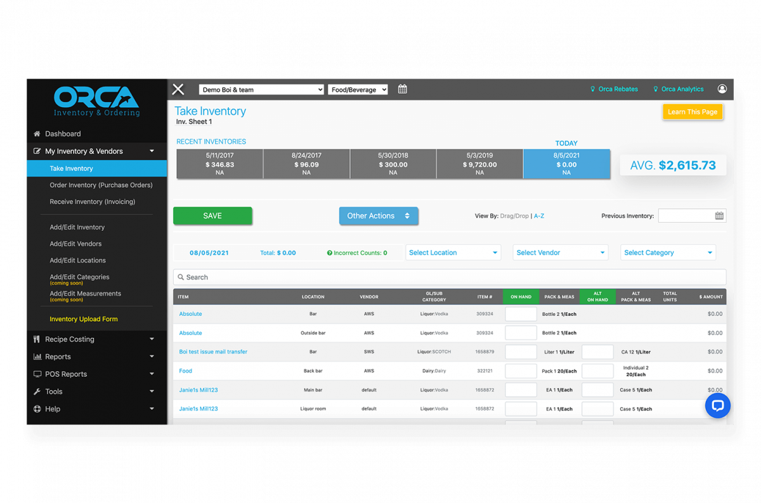Open the Select Vendor dropdown
This screenshot has width=761, height=503.
tap(560, 252)
